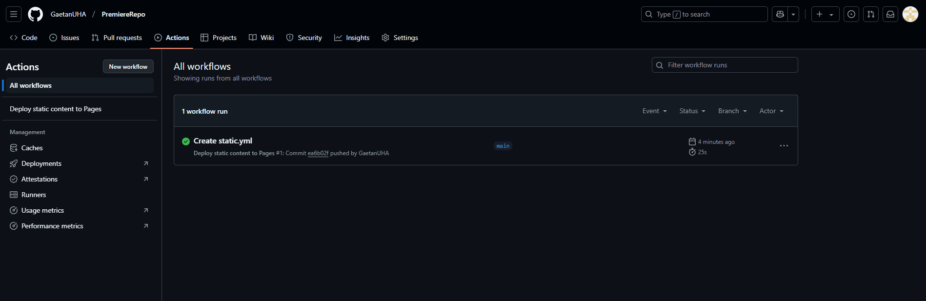
Task: Select Deploy static content to Pages workflow
Action: pyautogui.click(x=56, y=109)
